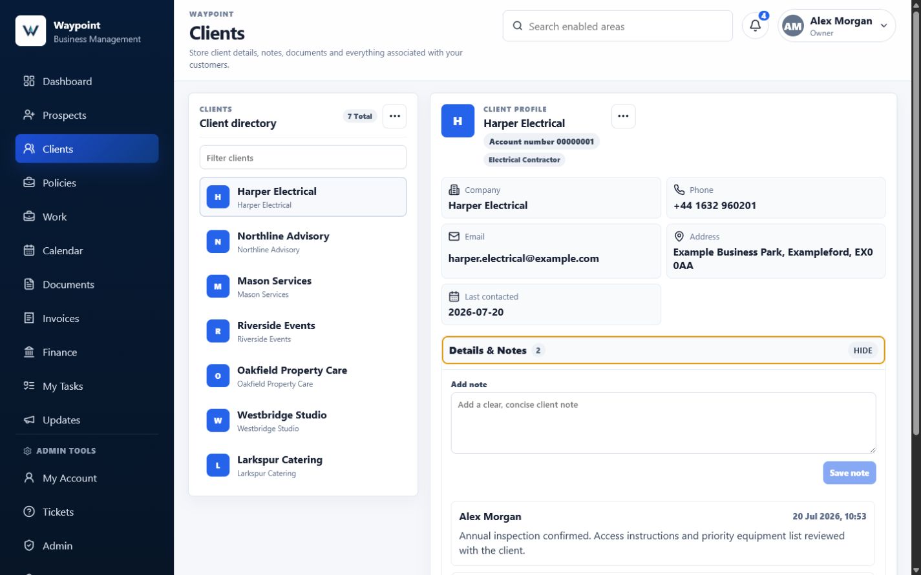The image size is (921, 575).
Task: Click the 2026-07-20 last contacted date
Action: coord(476,312)
